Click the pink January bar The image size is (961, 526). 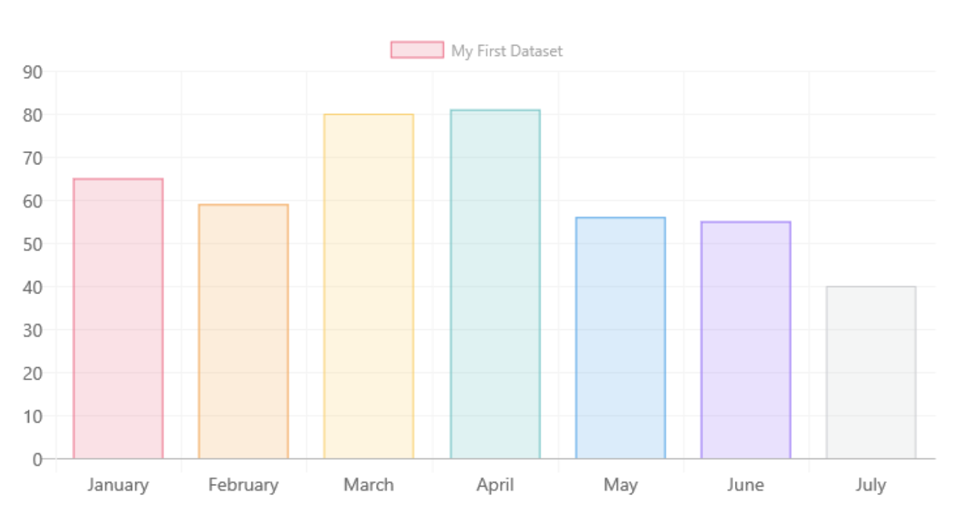[x=118, y=319]
